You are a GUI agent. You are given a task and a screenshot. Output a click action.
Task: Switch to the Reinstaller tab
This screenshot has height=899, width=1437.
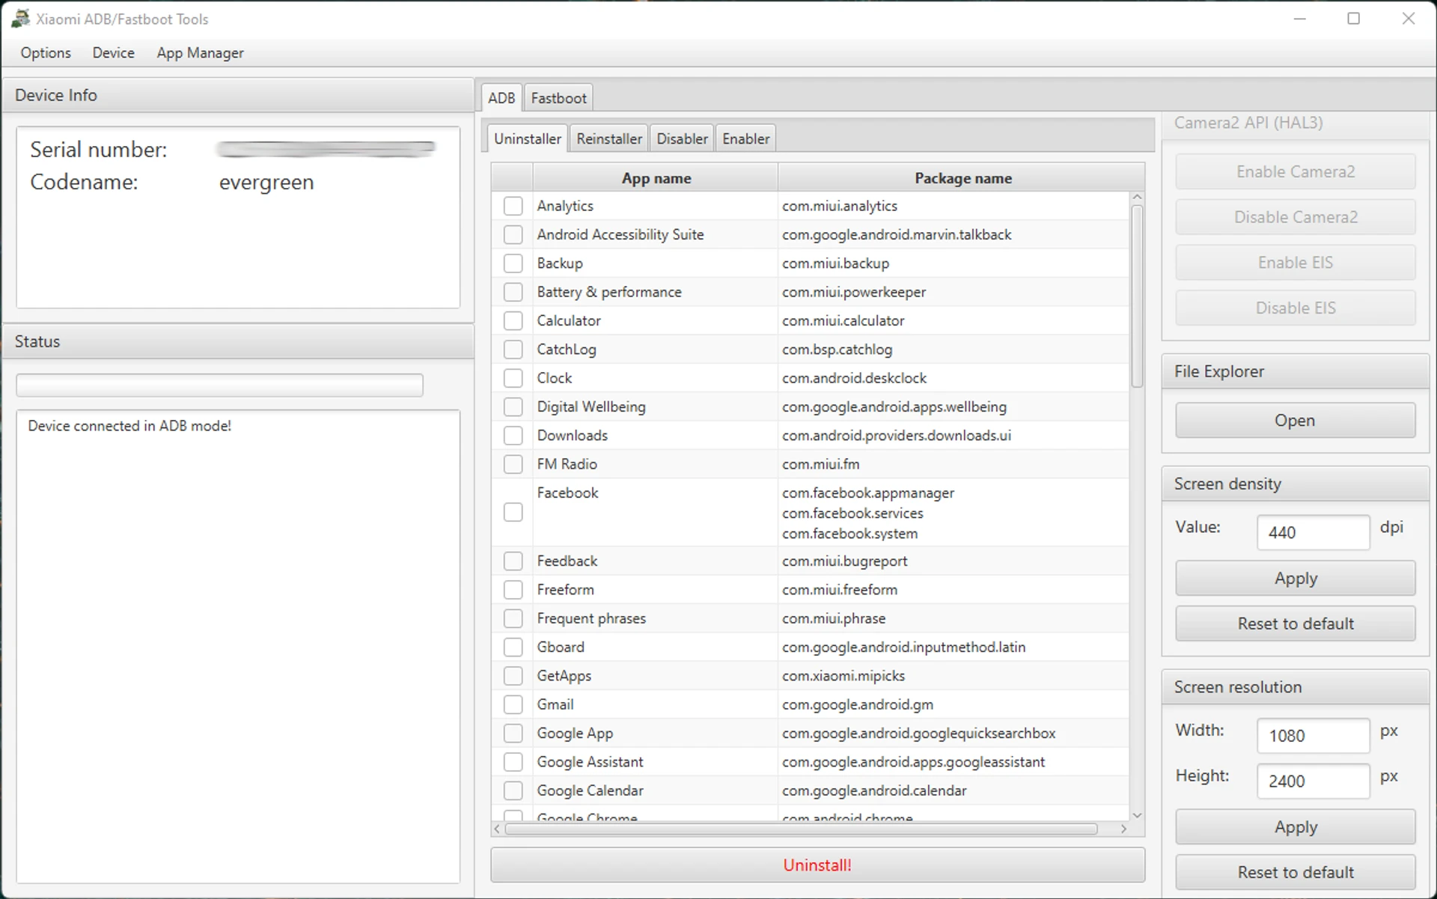coord(609,138)
